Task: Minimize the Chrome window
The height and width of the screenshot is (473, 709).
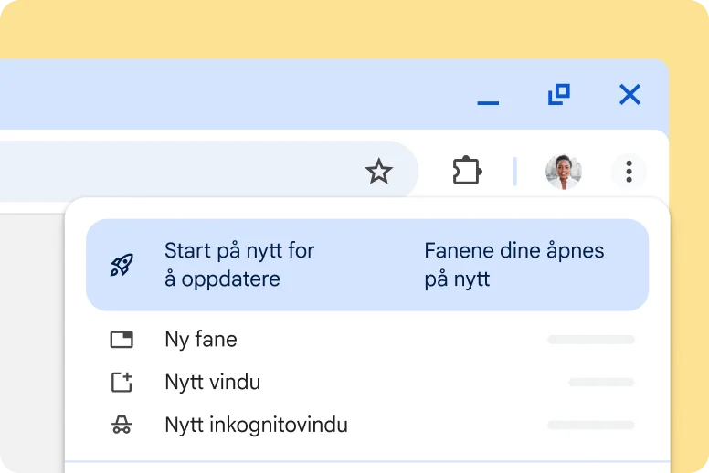Action: [488, 95]
